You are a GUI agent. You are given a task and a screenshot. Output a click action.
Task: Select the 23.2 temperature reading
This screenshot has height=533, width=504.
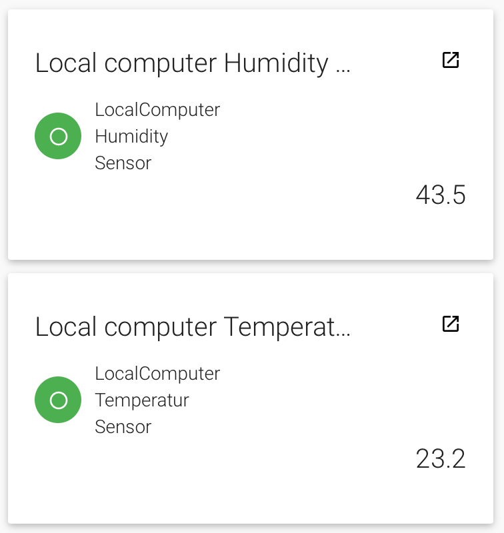440,459
